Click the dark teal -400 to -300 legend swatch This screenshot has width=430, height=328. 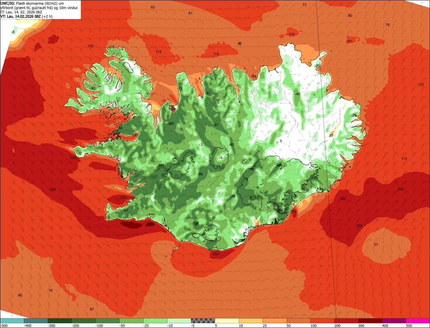(36, 321)
